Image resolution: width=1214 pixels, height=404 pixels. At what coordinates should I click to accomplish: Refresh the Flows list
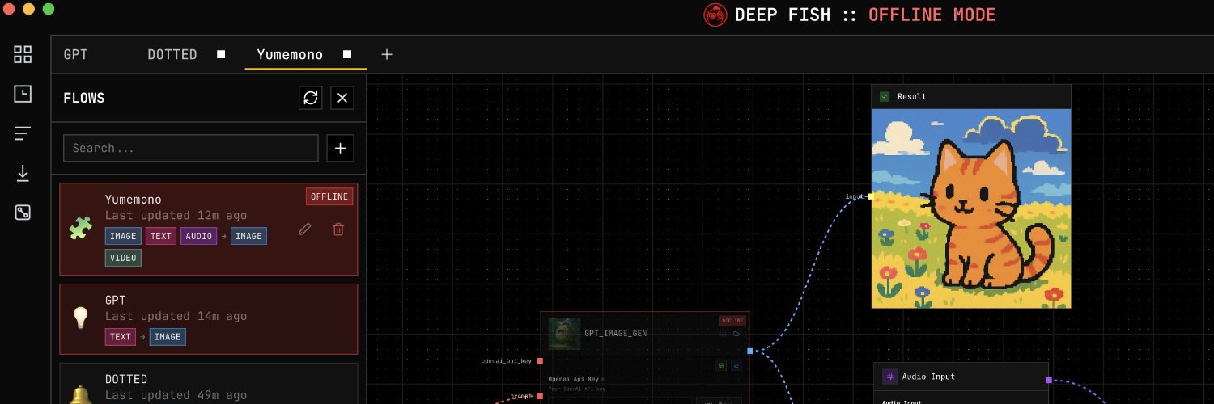pos(311,98)
